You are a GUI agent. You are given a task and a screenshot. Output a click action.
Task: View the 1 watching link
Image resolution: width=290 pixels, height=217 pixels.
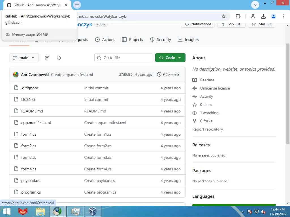pyautogui.click(x=209, y=113)
